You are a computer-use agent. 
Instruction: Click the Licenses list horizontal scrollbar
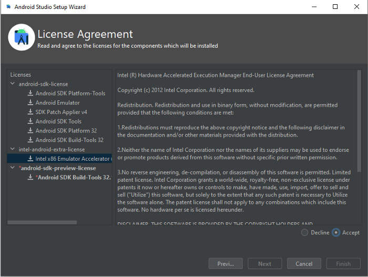(x=42, y=222)
